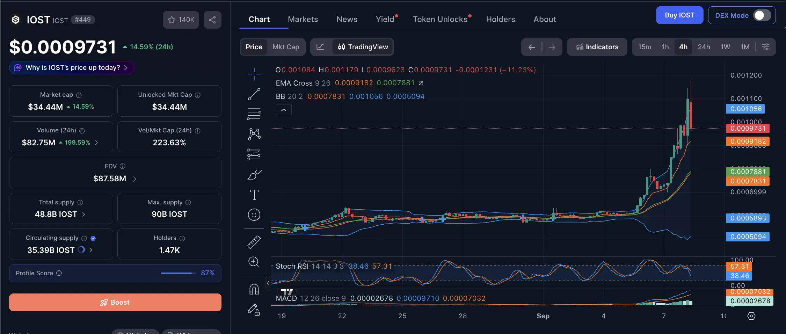Open the Chart tab
786x334 pixels.
tap(259, 19)
